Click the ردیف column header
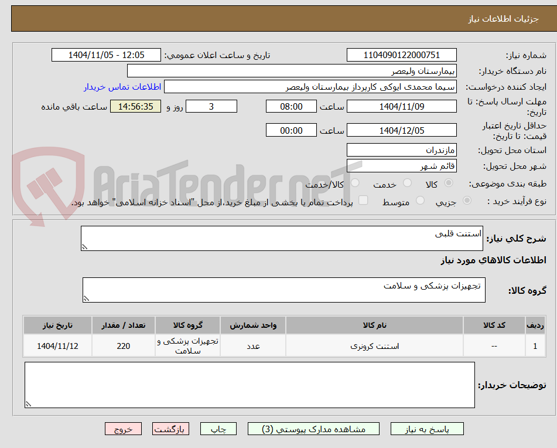Viewport: 557px width, 448px height. coord(535,325)
